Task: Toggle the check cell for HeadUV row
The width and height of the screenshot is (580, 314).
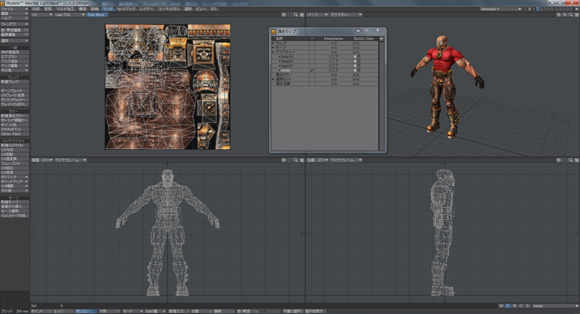Action: click(x=313, y=61)
